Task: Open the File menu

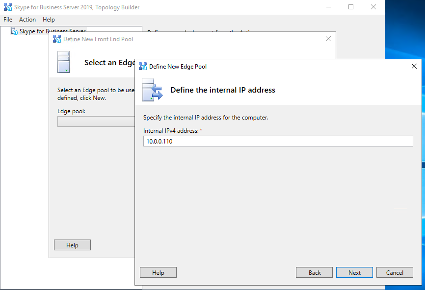Action: 8,20
